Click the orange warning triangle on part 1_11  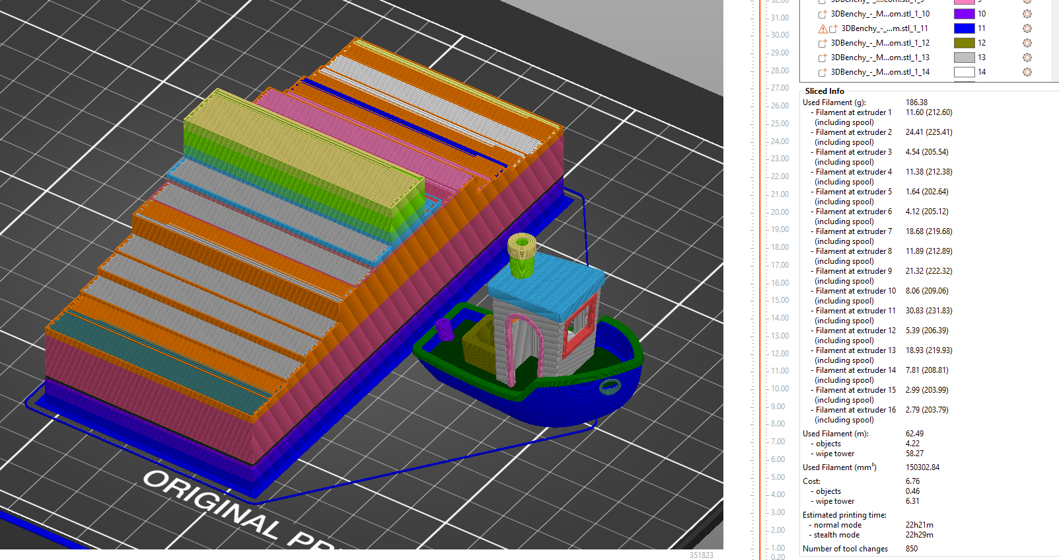click(822, 28)
